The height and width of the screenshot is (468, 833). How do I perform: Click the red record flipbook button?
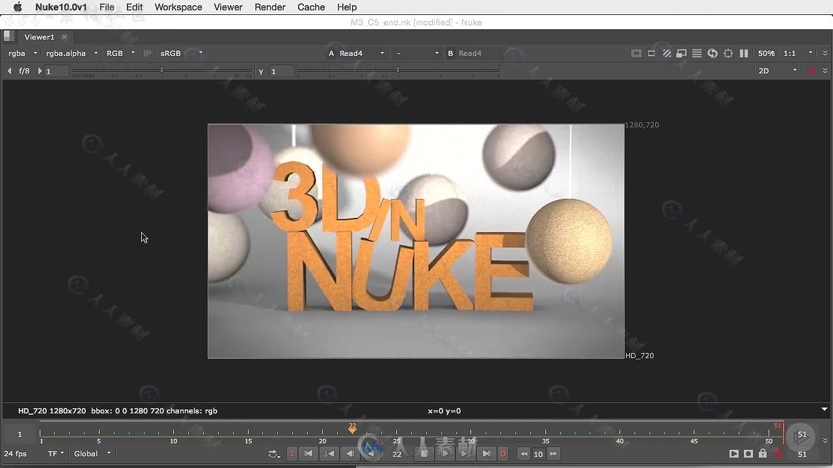tap(503, 454)
